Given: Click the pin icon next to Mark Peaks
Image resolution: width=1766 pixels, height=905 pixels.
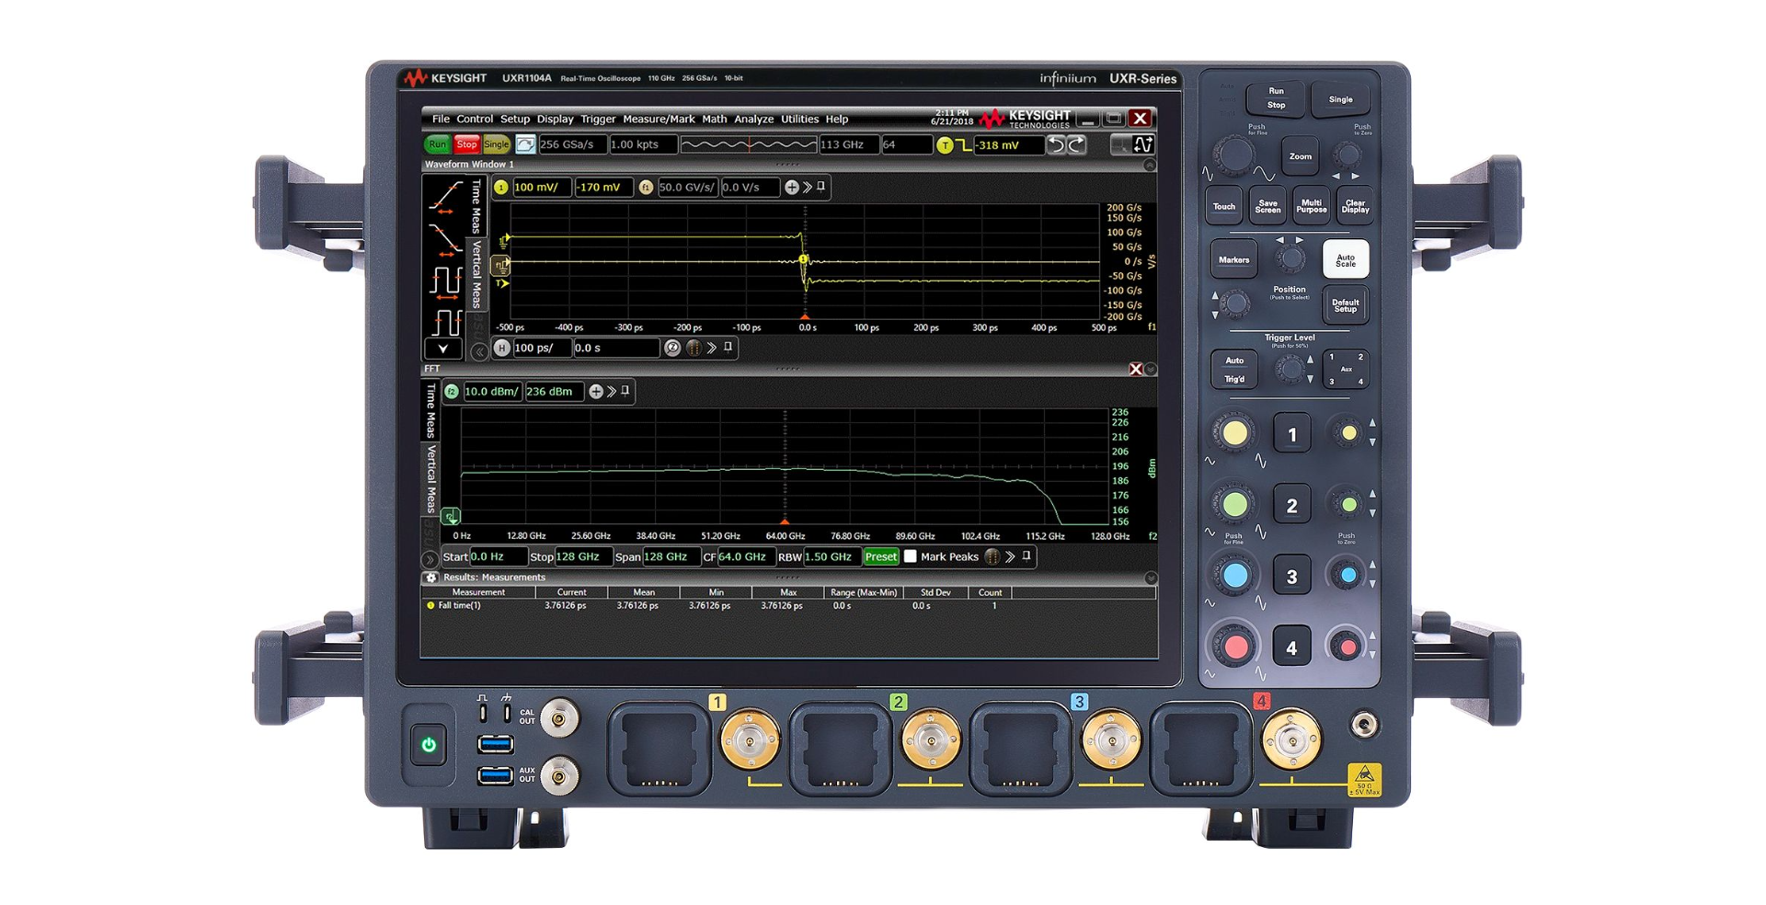Looking at the screenshot, I should (x=1026, y=556).
